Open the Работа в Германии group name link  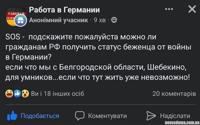64,10
